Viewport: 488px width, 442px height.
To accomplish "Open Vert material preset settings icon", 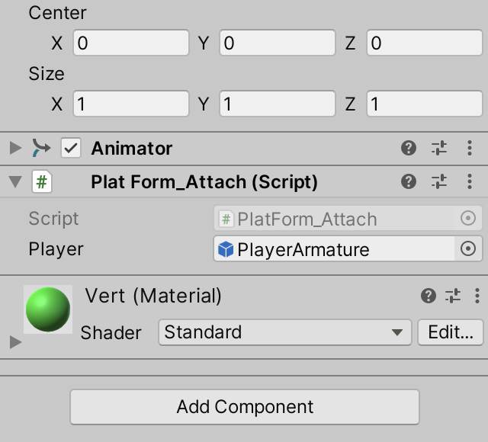I will [454, 296].
